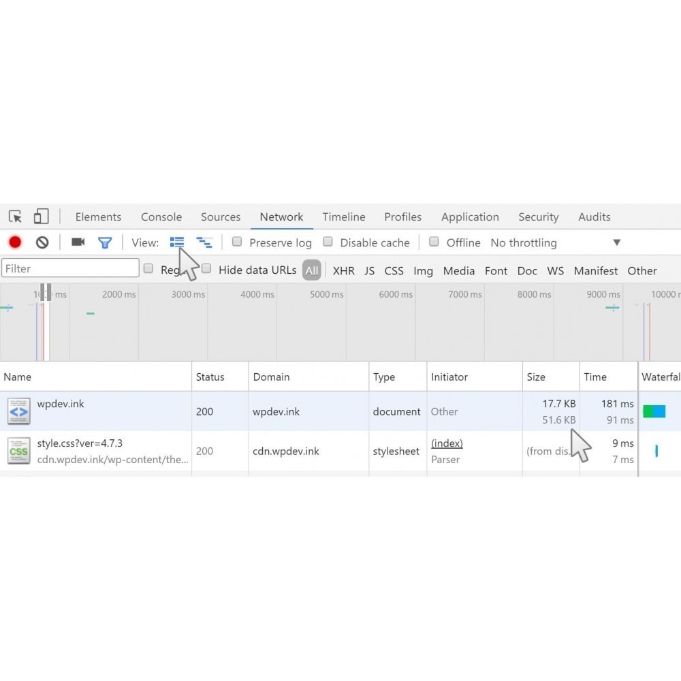Check Hide data URLs checkbox
Image resolution: width=681 pixels, height=681 pixels.
click(206, 268)
